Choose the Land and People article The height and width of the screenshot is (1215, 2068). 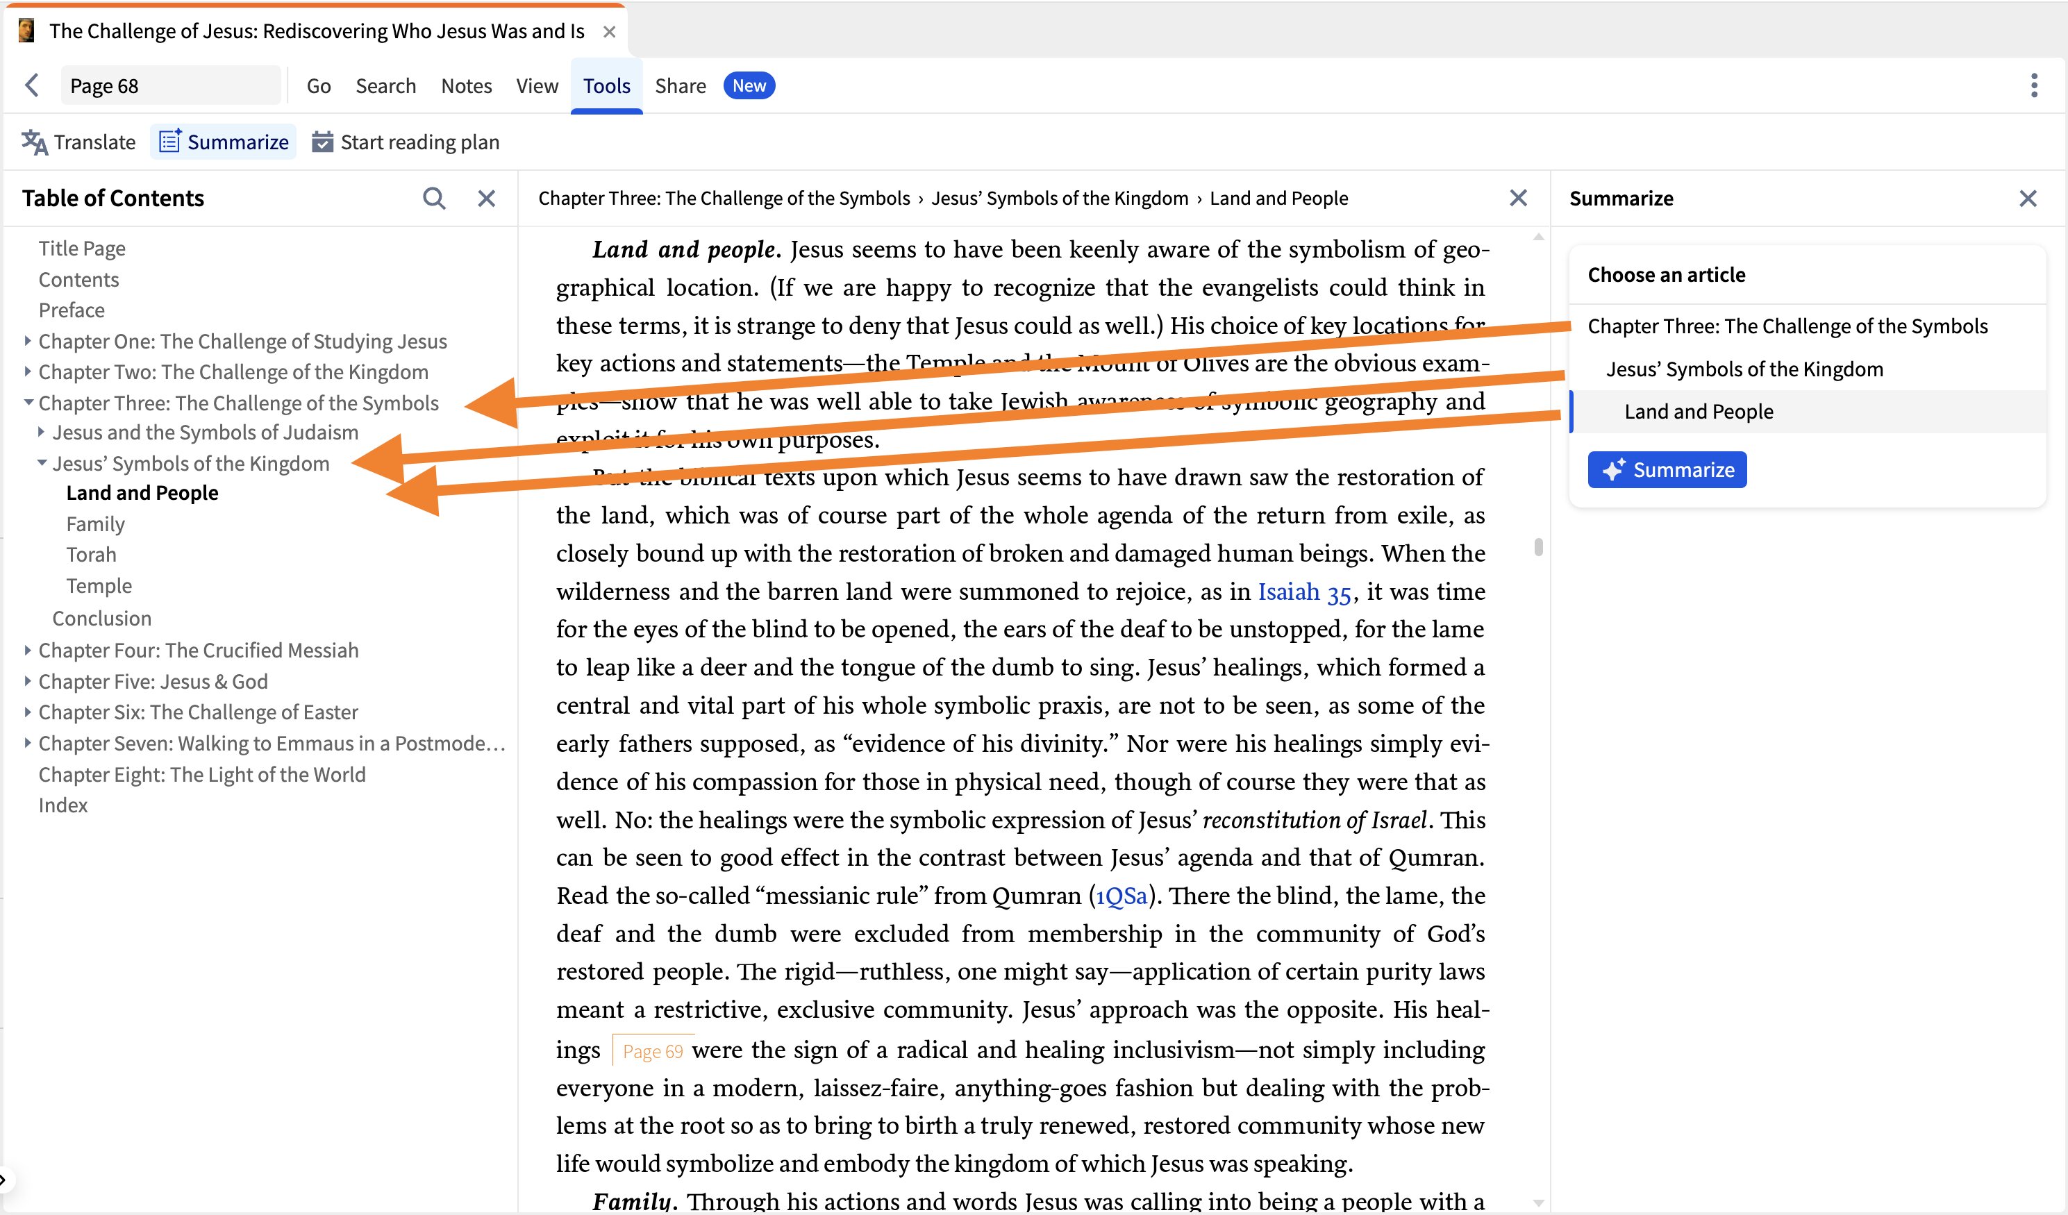pos(1698,411)
